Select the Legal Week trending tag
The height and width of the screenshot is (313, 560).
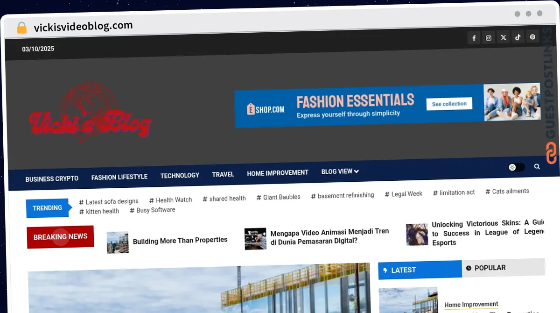click(404, 194)
